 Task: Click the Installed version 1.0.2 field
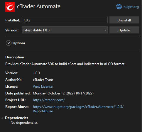[x=65, y=20]
